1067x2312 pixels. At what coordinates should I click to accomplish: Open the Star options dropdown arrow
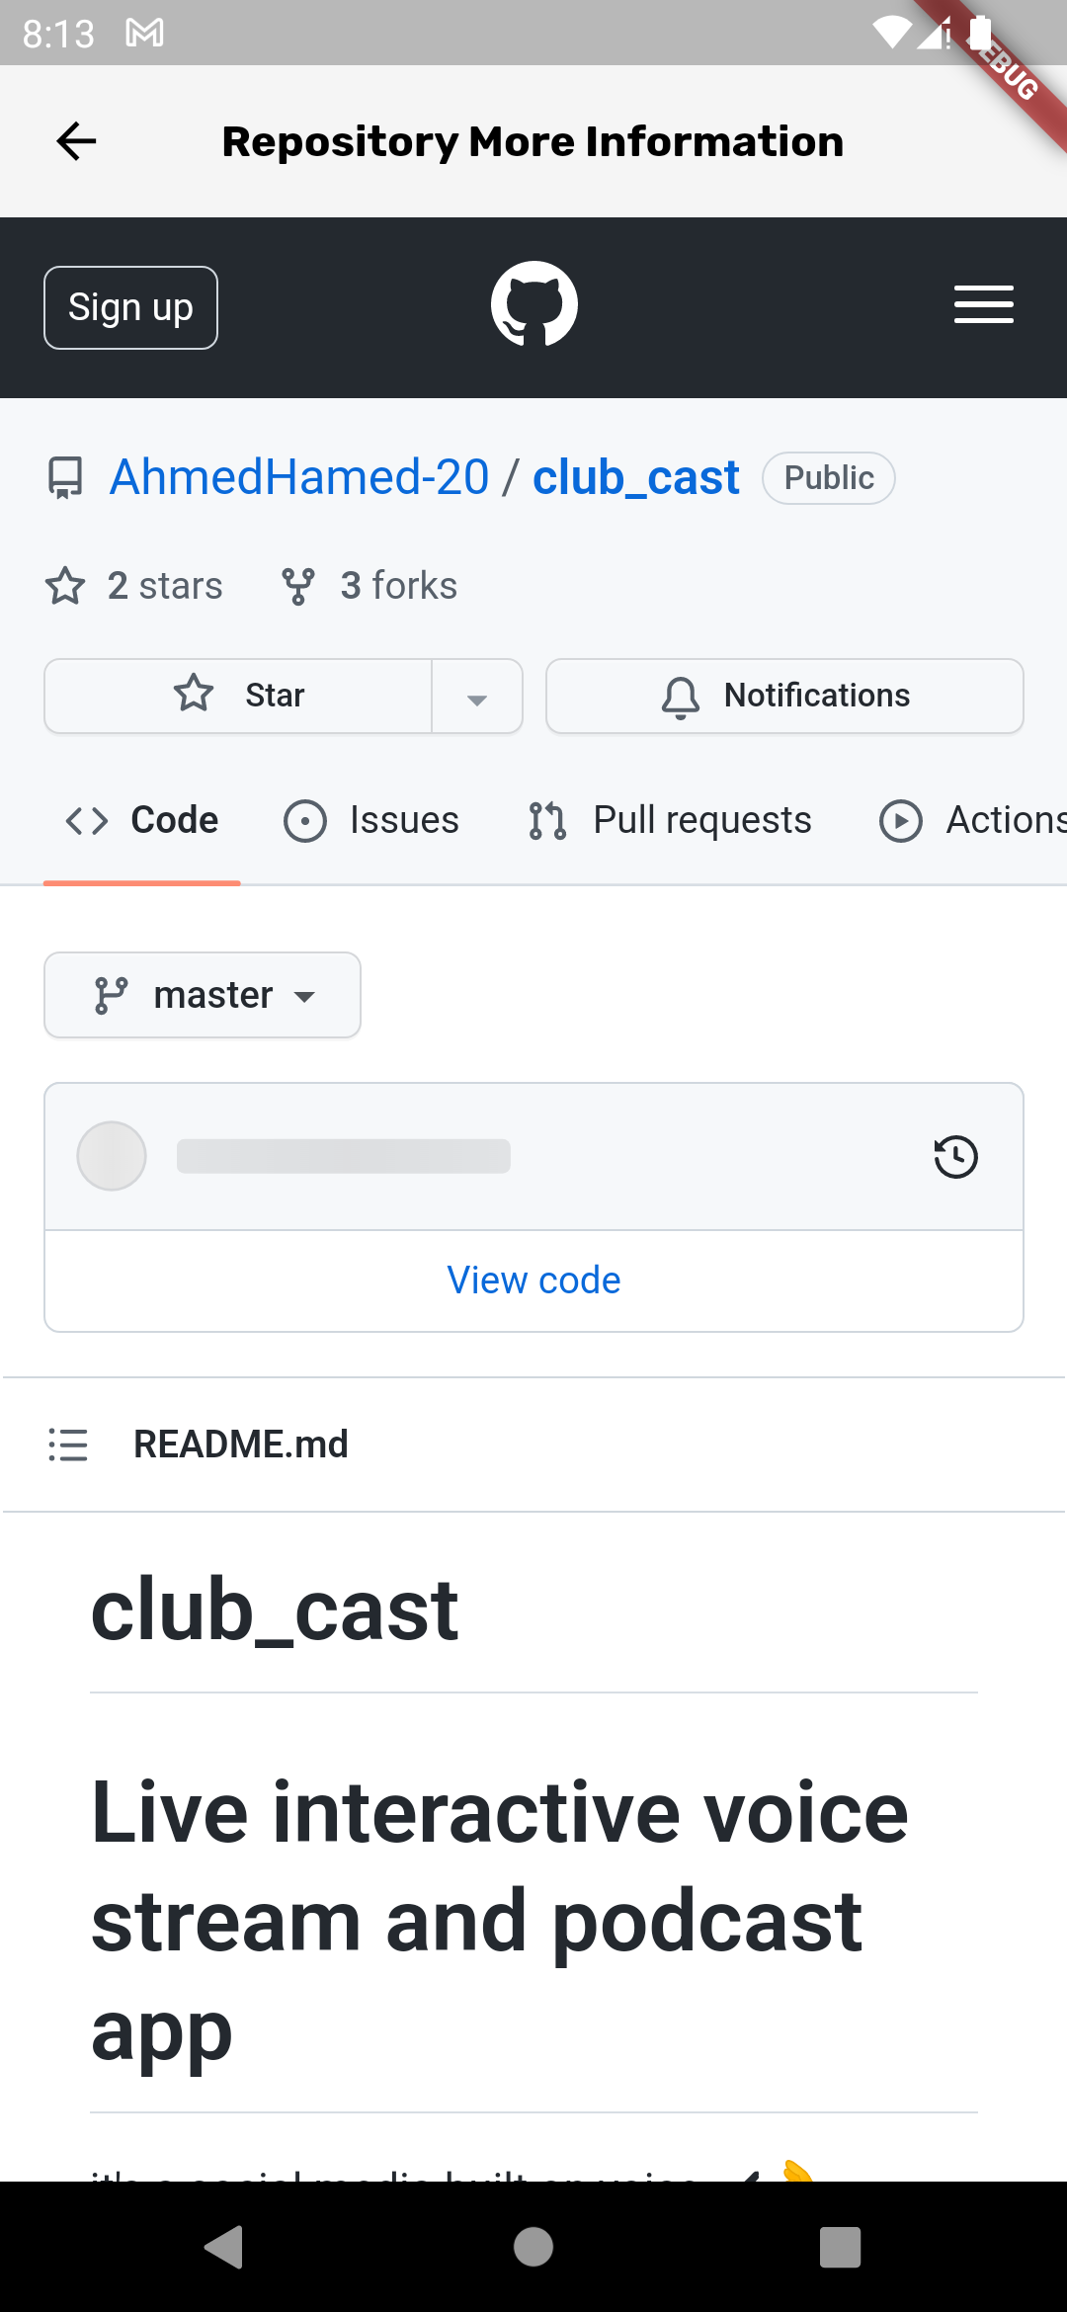tap(477, 696)
